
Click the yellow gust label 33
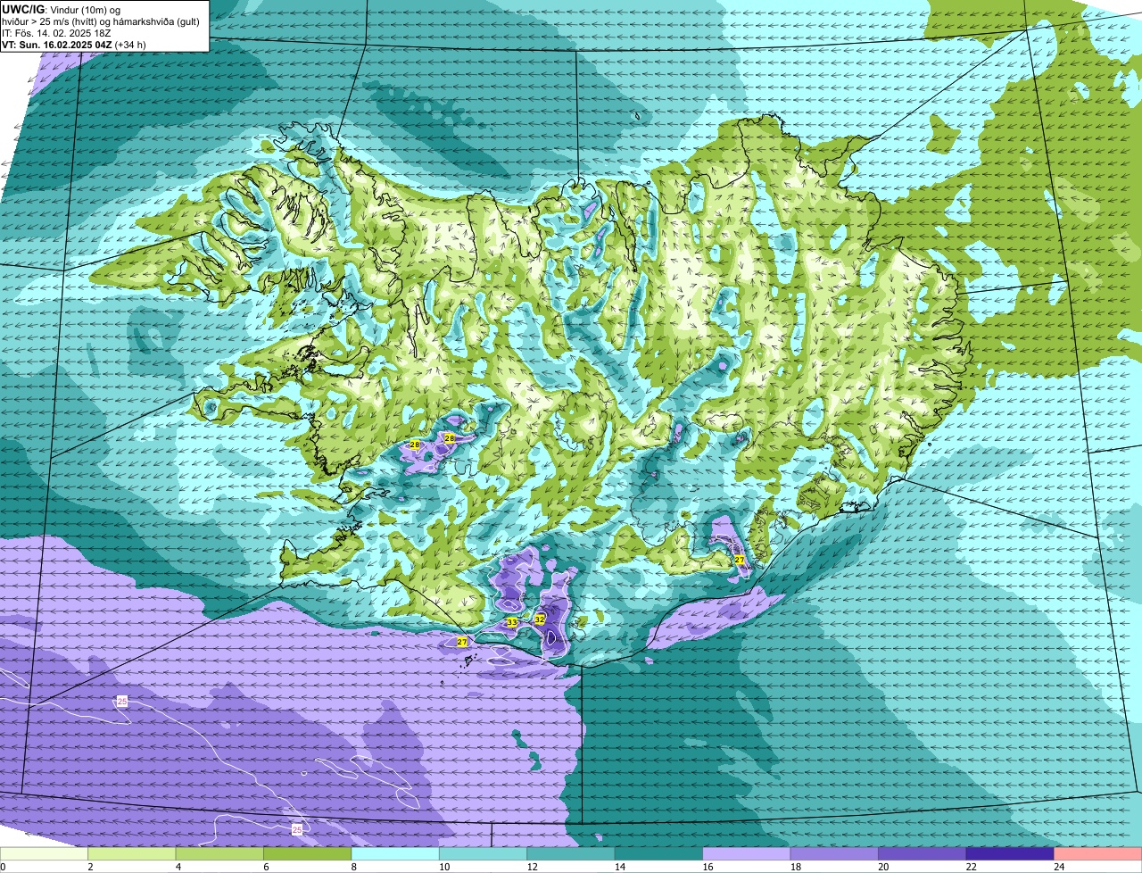click(x=511, y=622)
